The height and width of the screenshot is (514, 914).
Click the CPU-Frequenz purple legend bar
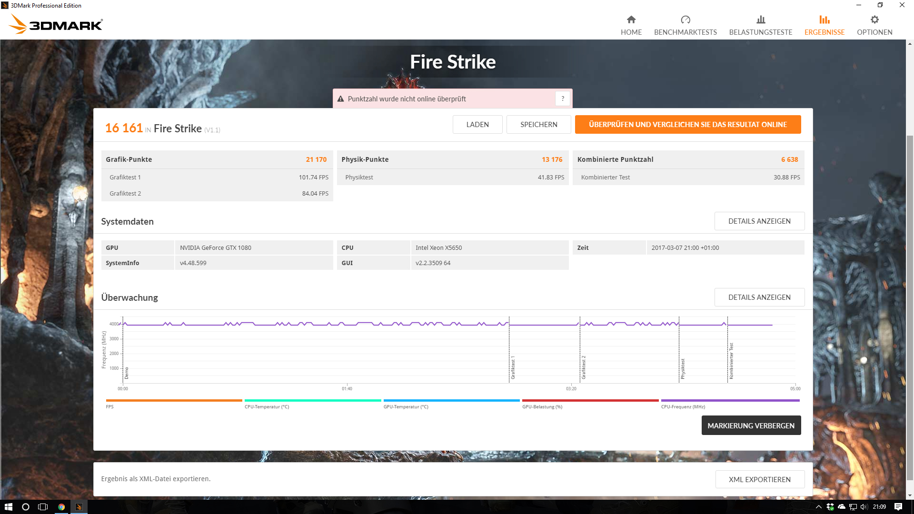coord(730,401)
